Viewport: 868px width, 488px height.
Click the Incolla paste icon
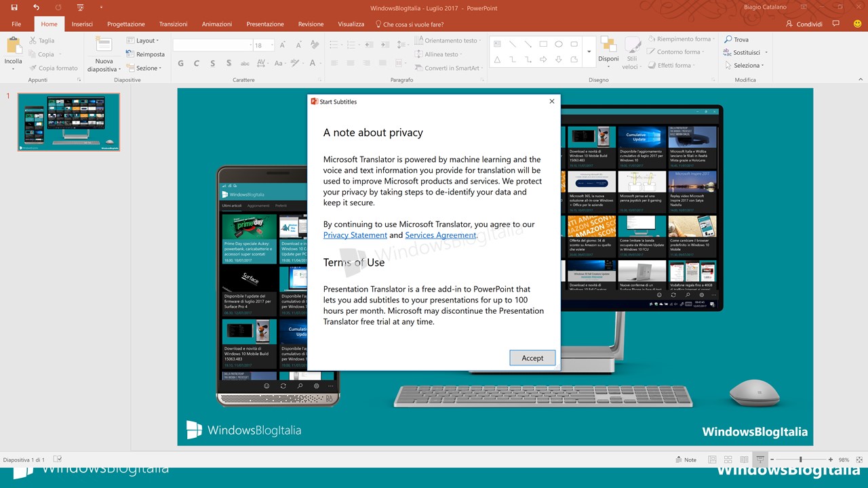pos(14,45)
